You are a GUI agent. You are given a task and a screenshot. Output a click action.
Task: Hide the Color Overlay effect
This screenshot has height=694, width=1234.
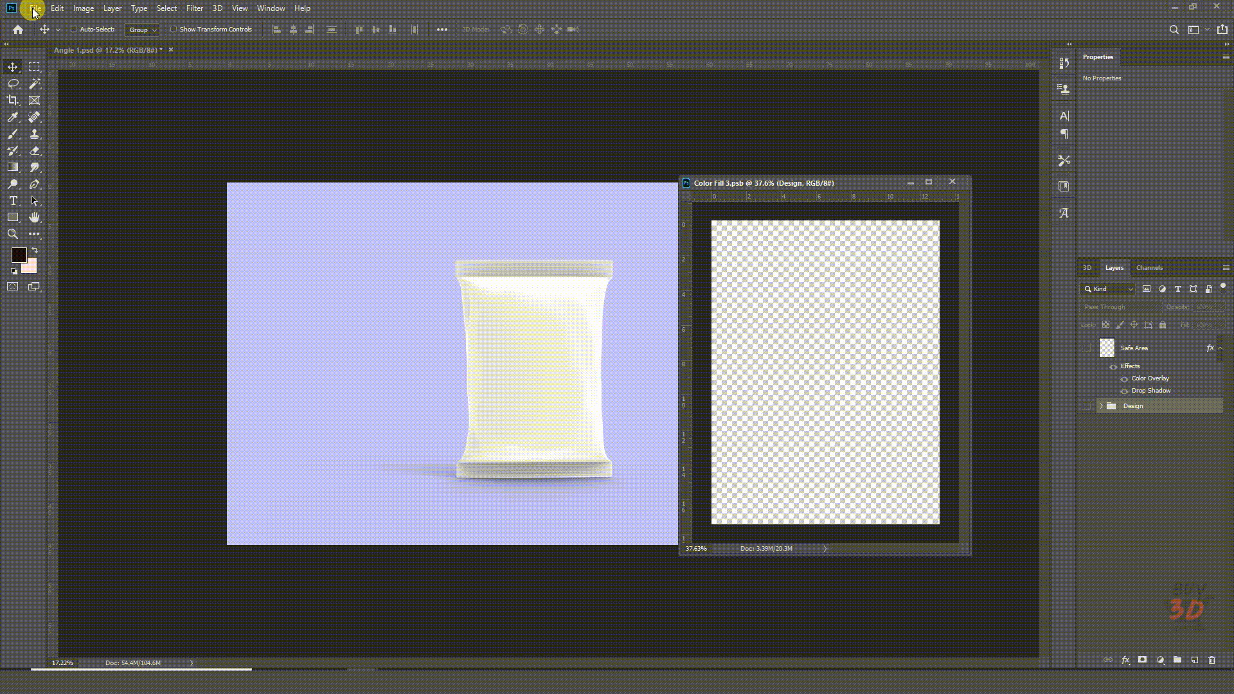pos(1124,378)
